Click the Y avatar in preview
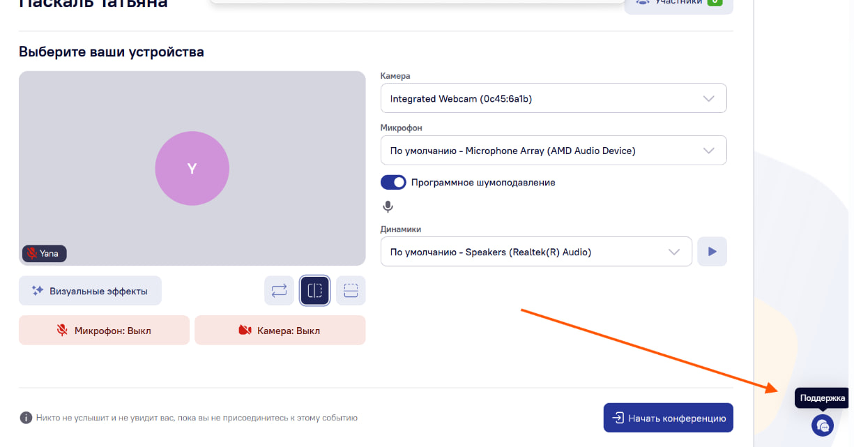The height and width of the screenshot is (447, 854). [192, 168]
